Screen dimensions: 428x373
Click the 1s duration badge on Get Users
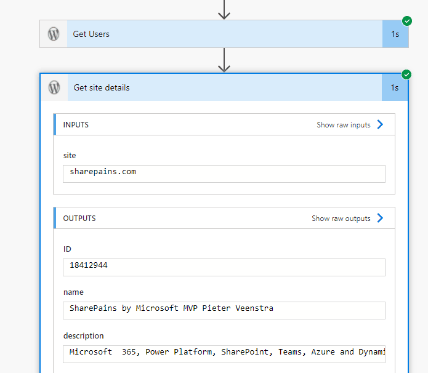395,34
